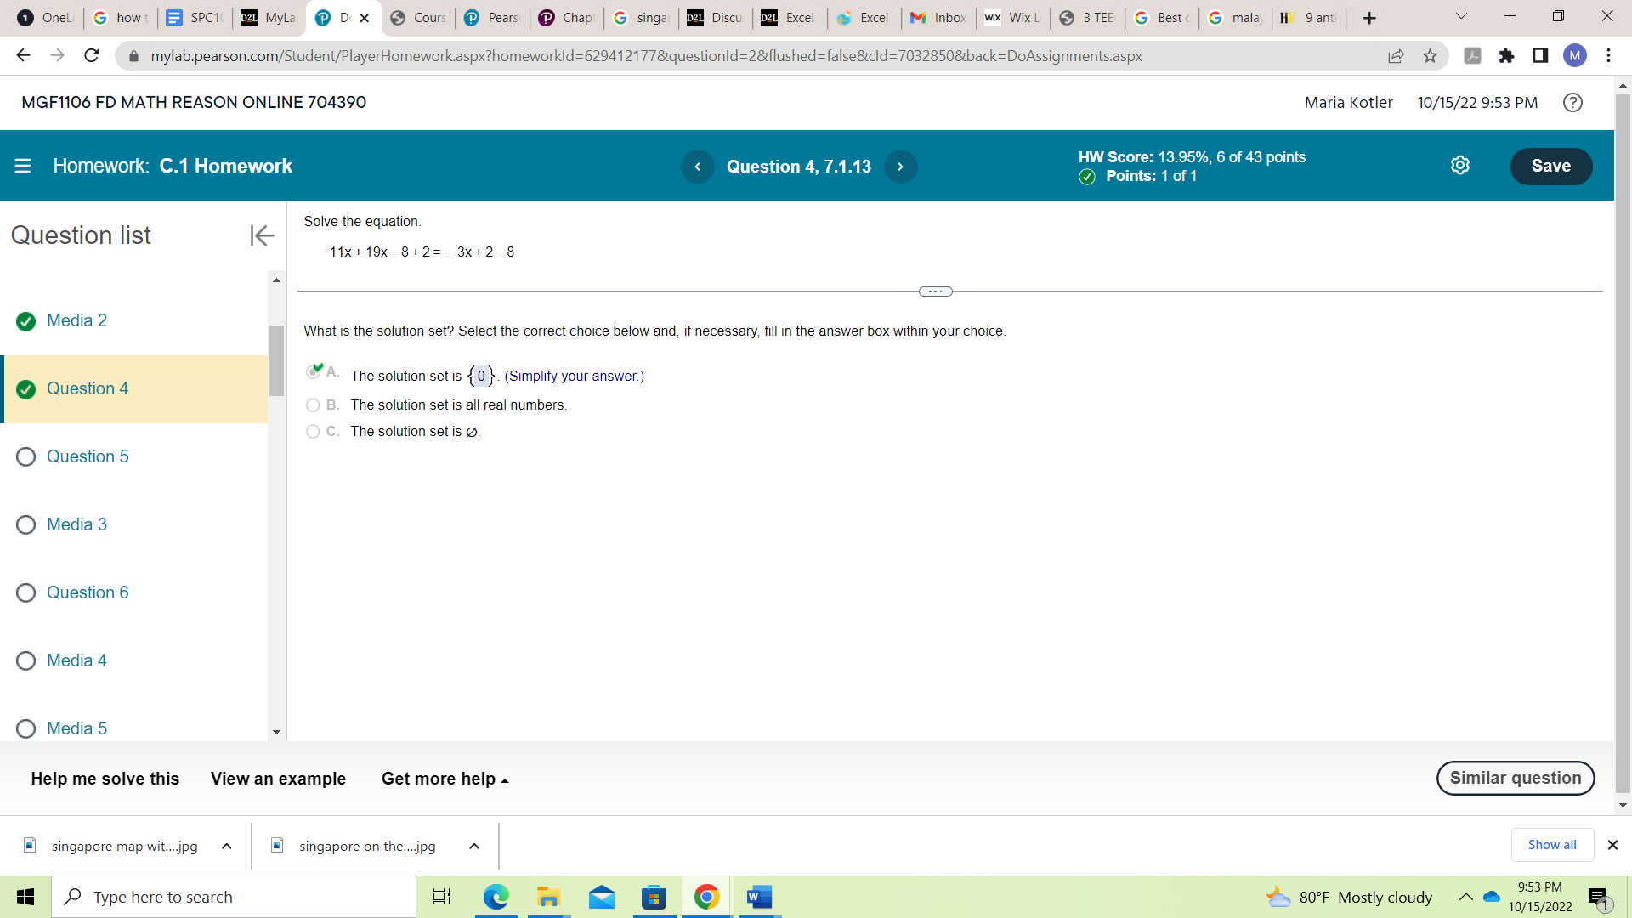Image resolution: width=1632 pixels, height=918 pixels.
Task: Click the help question mark icon
Action: (1572, 103)
